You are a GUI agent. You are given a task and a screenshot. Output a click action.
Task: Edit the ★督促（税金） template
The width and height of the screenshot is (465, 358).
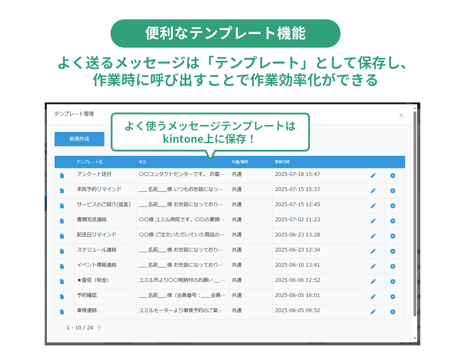373,282
